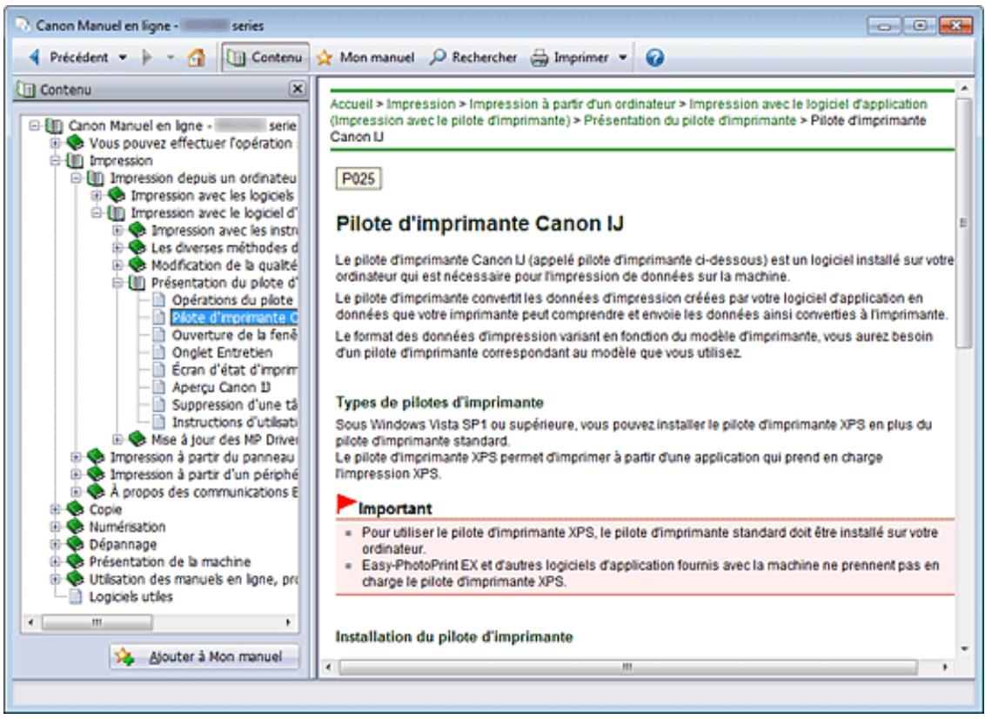Screen dimensions: 985x719
Task: Click the forward navigation arrow icon
Action: coord(147,57)
